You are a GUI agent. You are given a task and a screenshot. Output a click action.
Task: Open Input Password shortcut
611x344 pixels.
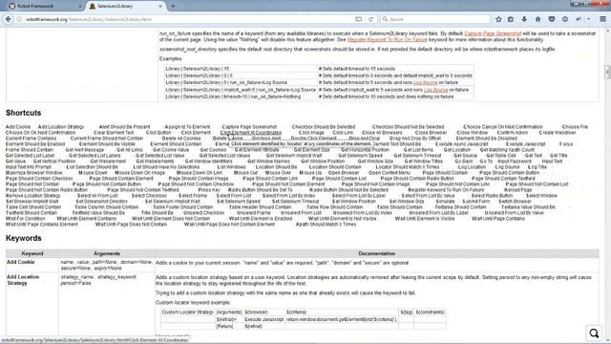click(x=515, y=161)
